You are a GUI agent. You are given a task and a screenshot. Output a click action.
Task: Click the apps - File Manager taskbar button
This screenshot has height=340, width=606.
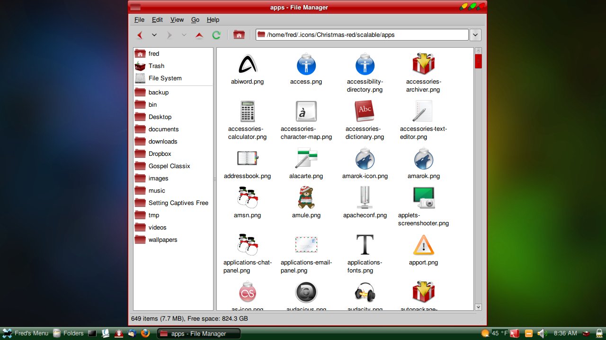tap(198, 333)
